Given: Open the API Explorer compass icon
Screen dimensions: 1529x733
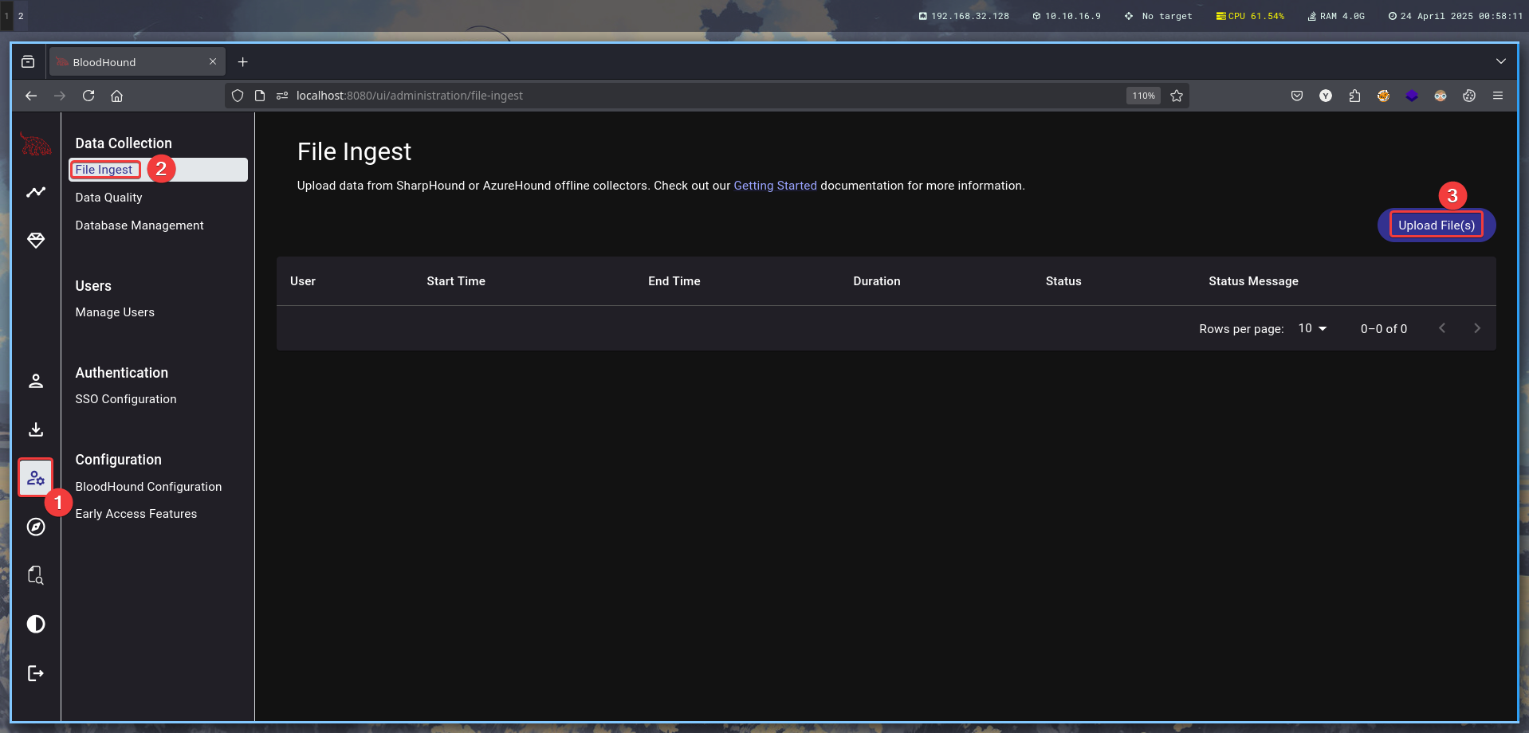Looking at the screenshot, I should click(36, 527).
